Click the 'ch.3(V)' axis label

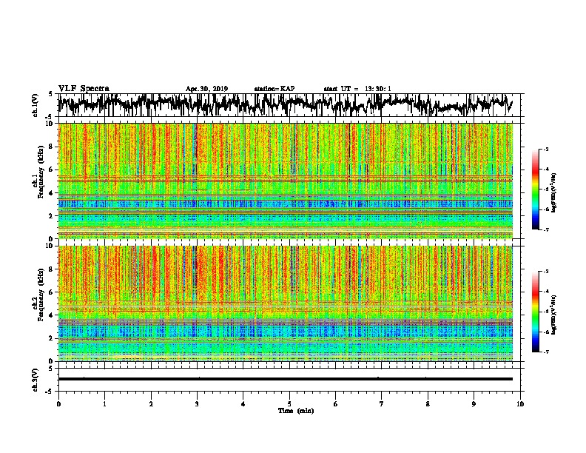tap(36, 380)
